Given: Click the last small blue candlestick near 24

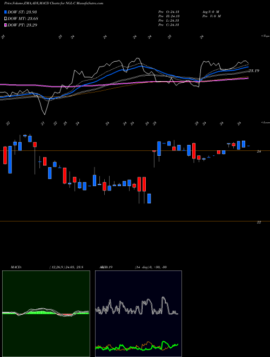Looking at the screenshot, I should click(x=248, y=146).
